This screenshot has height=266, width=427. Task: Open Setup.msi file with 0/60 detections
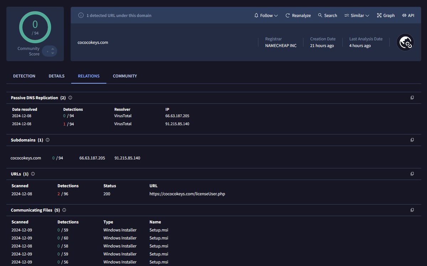159,238
